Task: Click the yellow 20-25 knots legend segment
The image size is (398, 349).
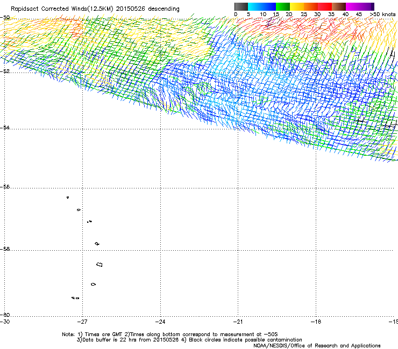Action: [x=297, y=6]
